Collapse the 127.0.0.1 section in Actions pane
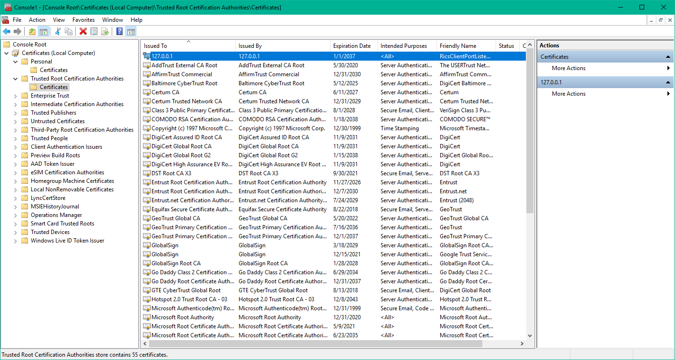 click(668, 82)
